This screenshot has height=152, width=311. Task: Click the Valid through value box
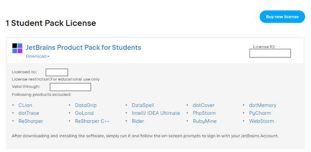tap(70, 87)
